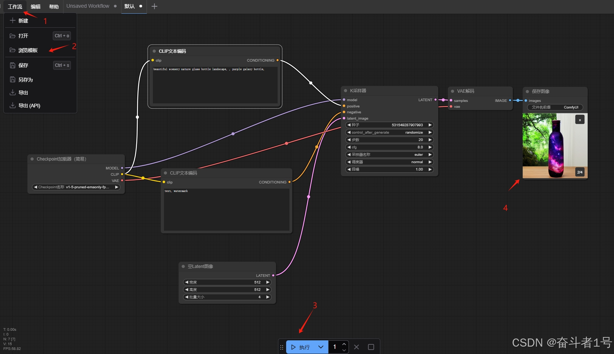The image size is (614, 354).
Task: Choose 浏览模板 from the workflow menu
Action: [x=40, y=50]
